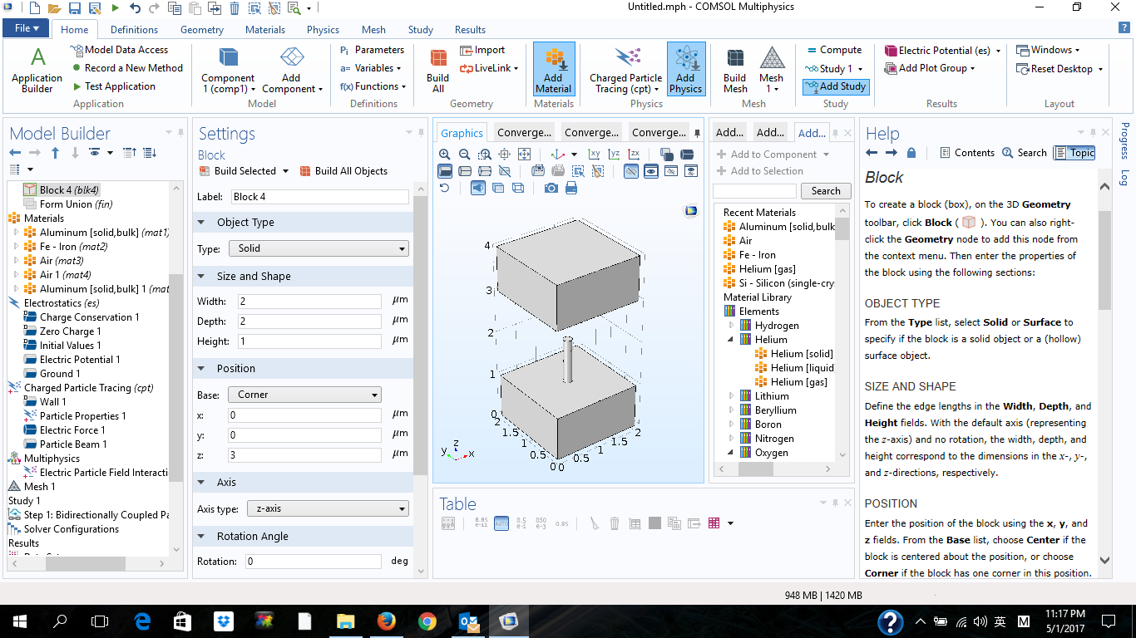Collapse the Helium material node
This screenshot has width=1136, height=638.
(732, 340)
